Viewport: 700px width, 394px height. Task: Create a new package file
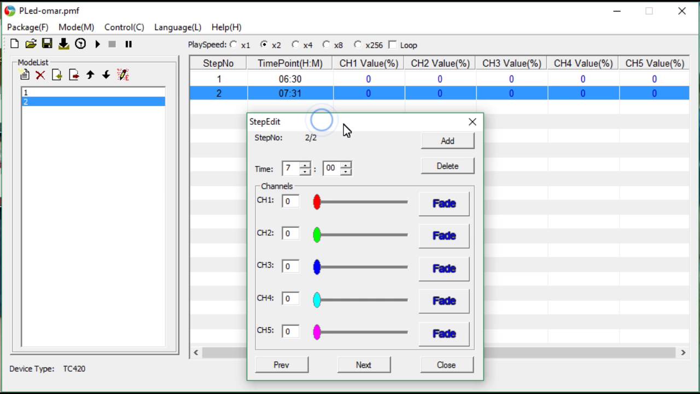click(x=15, y=44)
